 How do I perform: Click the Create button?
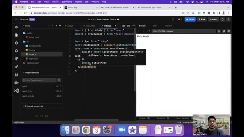point(213,19)
